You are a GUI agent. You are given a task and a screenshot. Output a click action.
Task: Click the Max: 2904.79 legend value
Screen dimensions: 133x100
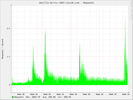click(x=33, y=97)
